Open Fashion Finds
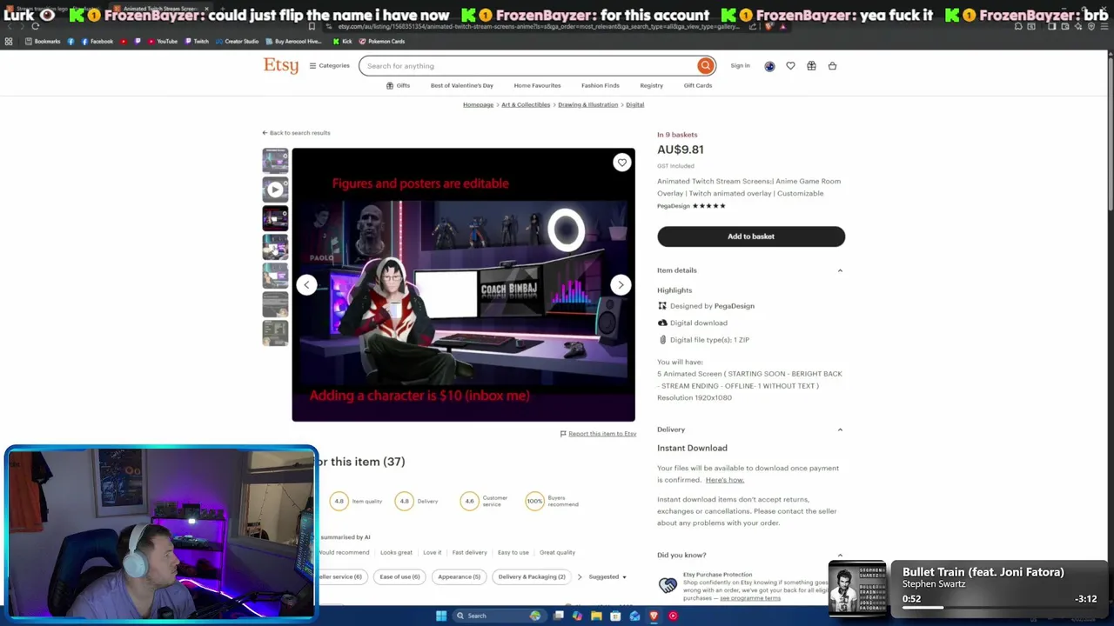1114x626 pixels. tap(601, 85)
